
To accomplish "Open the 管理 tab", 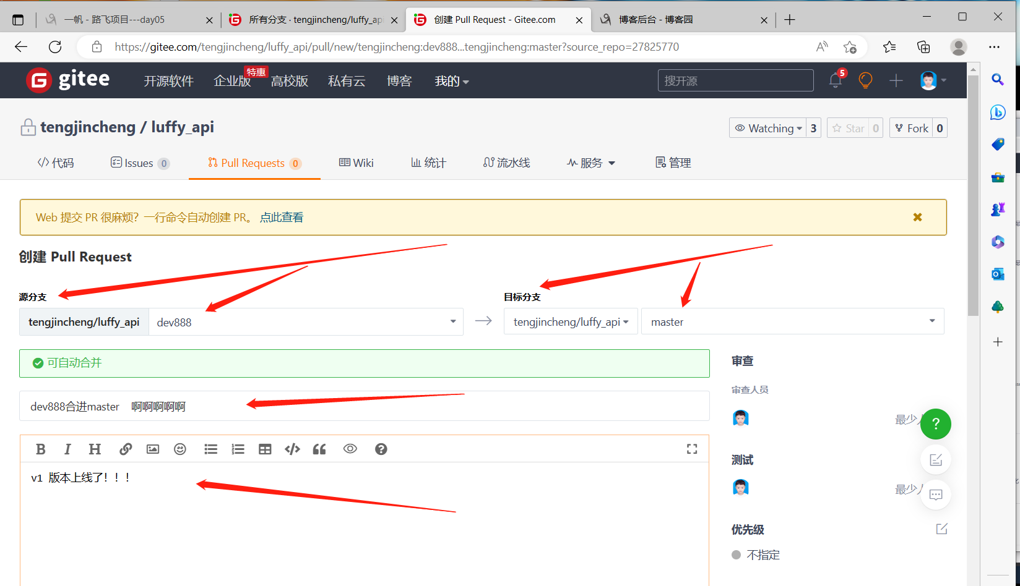I will [x=673, y=163].
